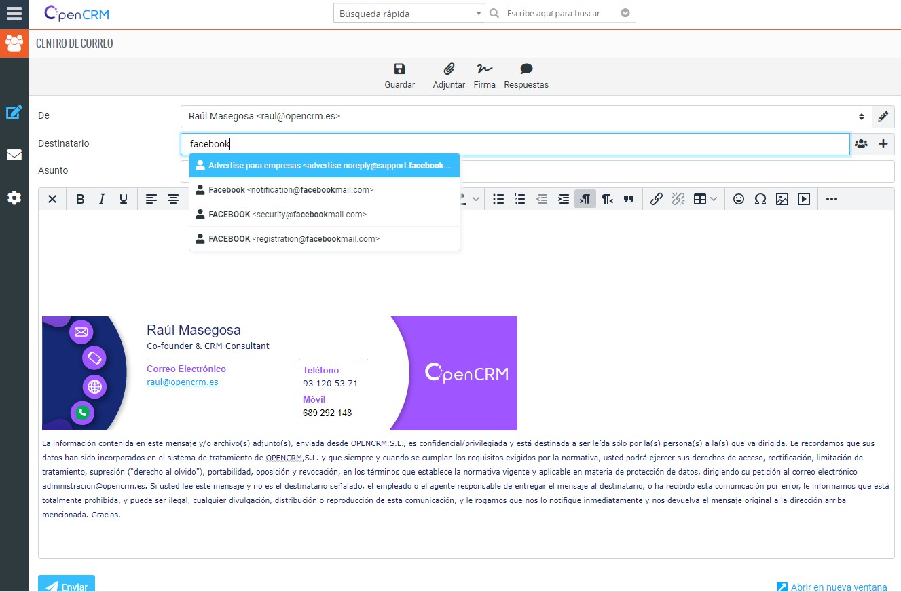901x592 pixels.
Task: Click the CENTRO DE CORREO heading
Action: coord(75,43)
